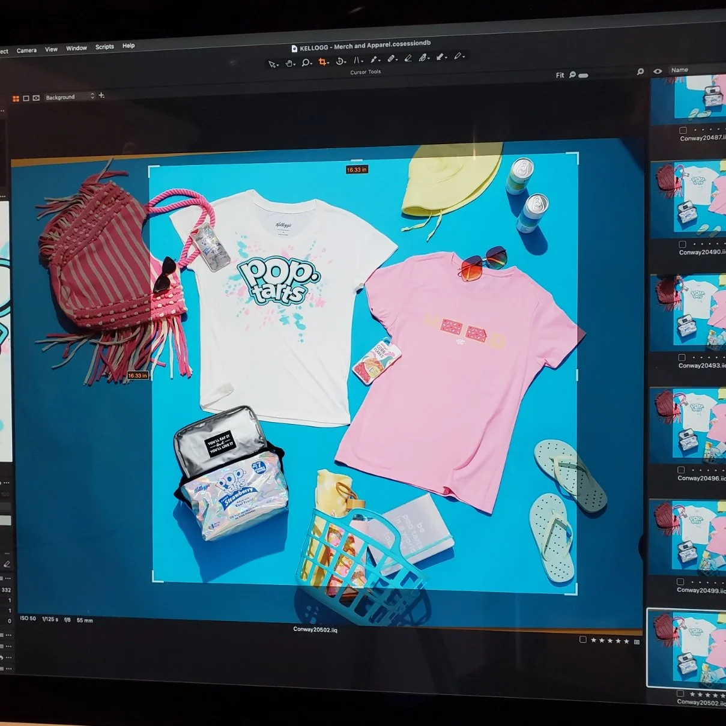Select the Conway20490.iiq thumbnail
The width and height of the screenshot is (726, 726).
[688, 200]
